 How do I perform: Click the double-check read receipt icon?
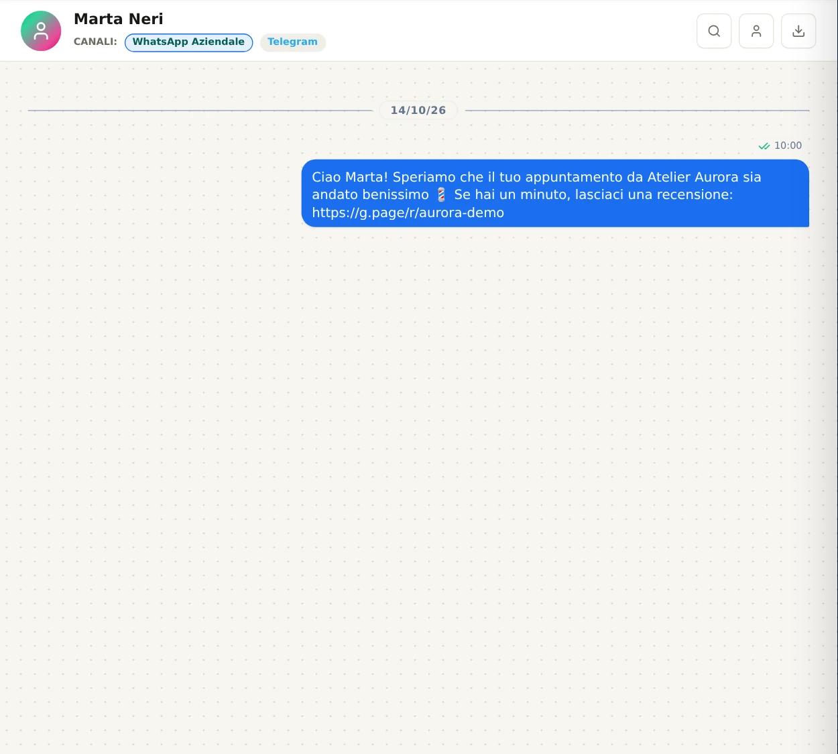[764, 146]
